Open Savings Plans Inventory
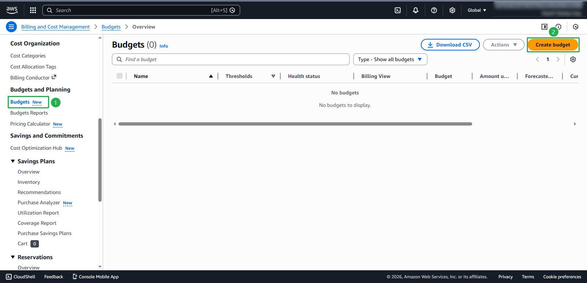Screen dimensions: 587x283 click(x=29, y=182)
